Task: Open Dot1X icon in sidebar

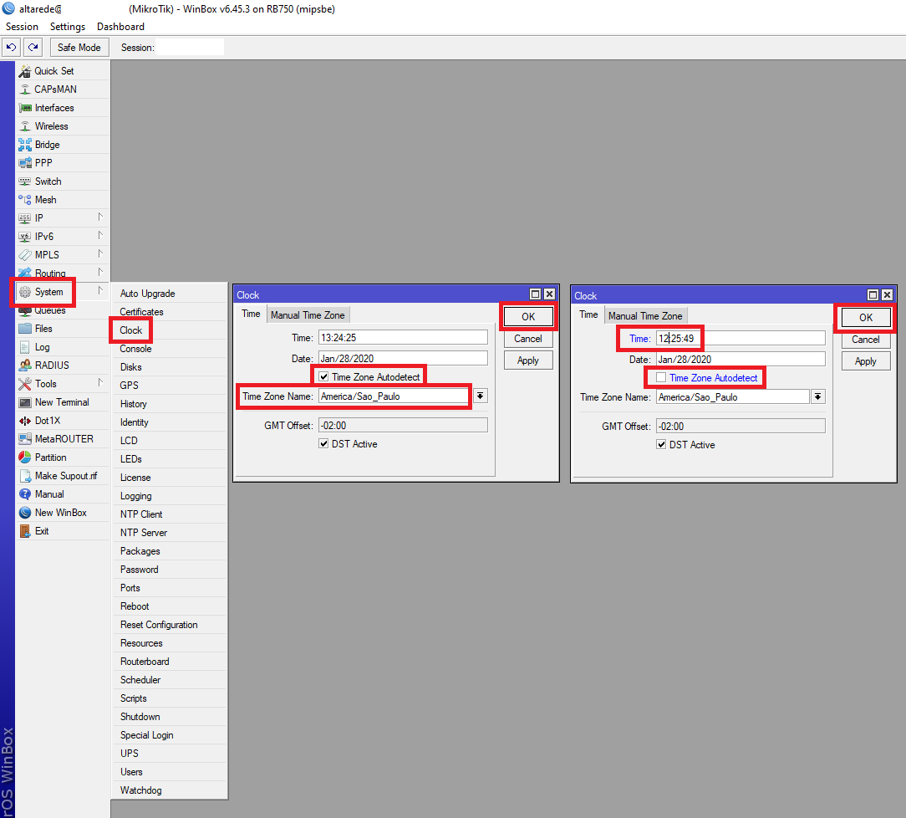Action: click(25, 421)
